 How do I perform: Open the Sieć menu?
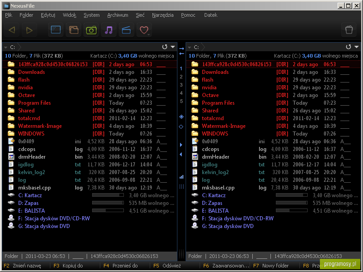click(x=140, y=15)
